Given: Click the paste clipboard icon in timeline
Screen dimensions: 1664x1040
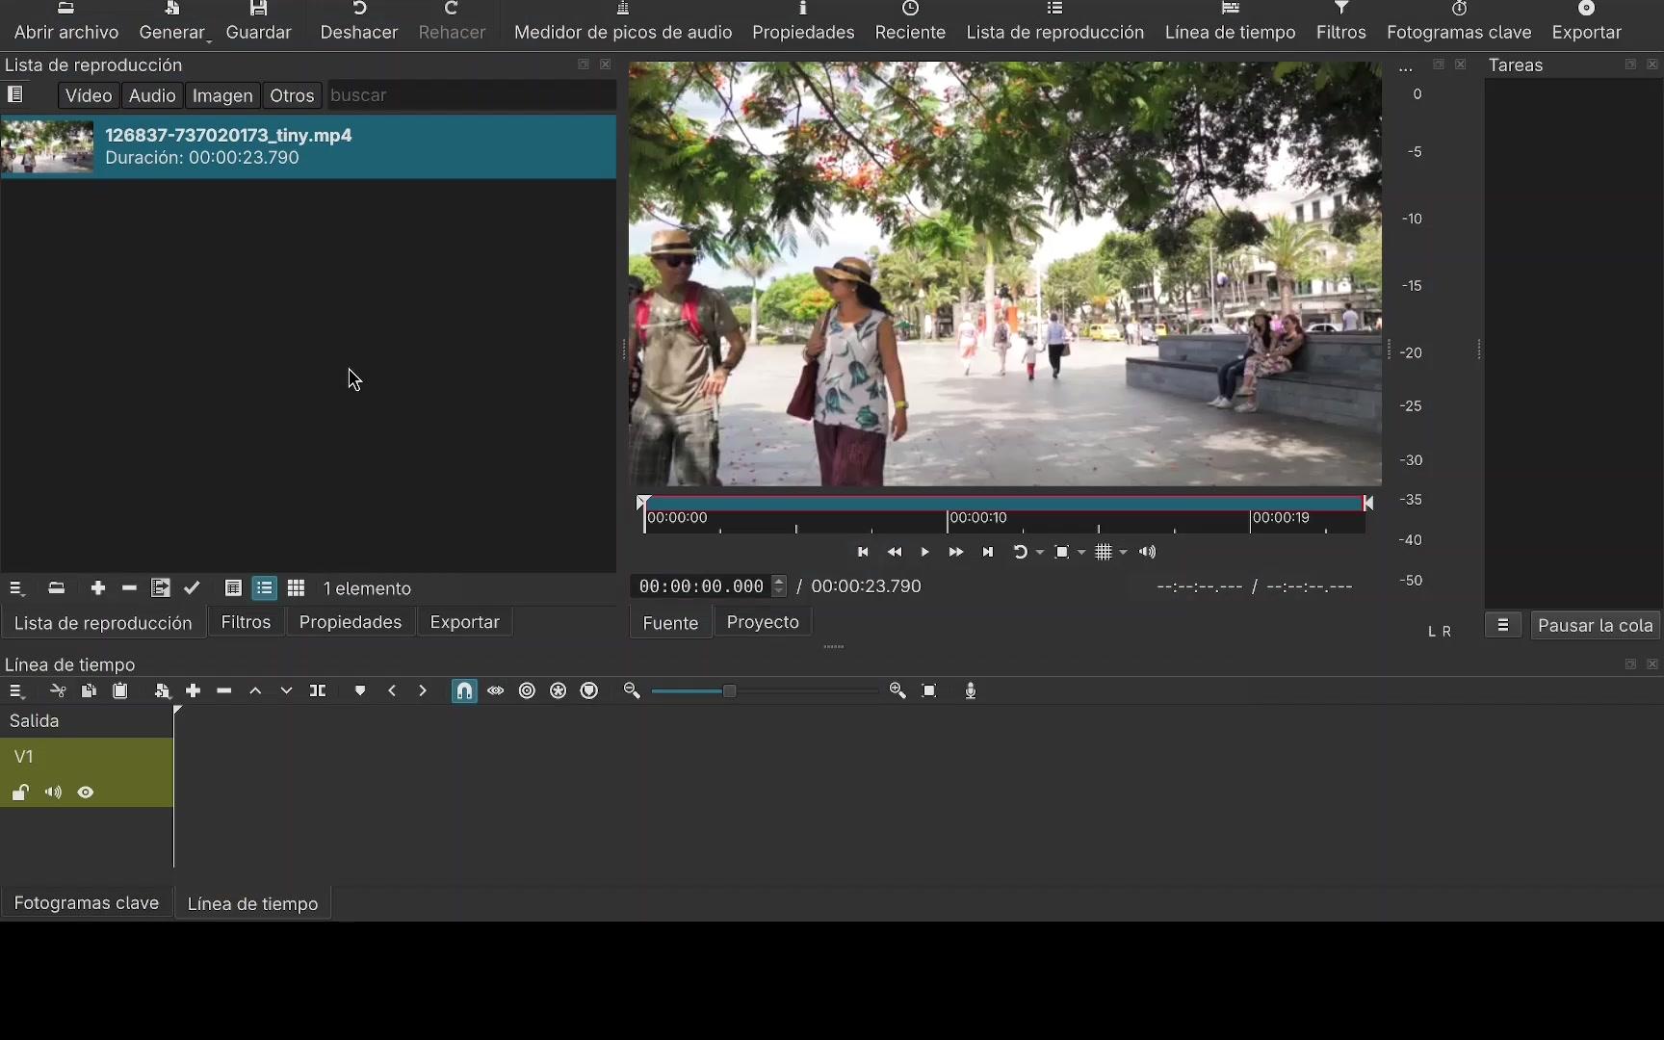Looking at the screenshot, I should pos(120,690).
